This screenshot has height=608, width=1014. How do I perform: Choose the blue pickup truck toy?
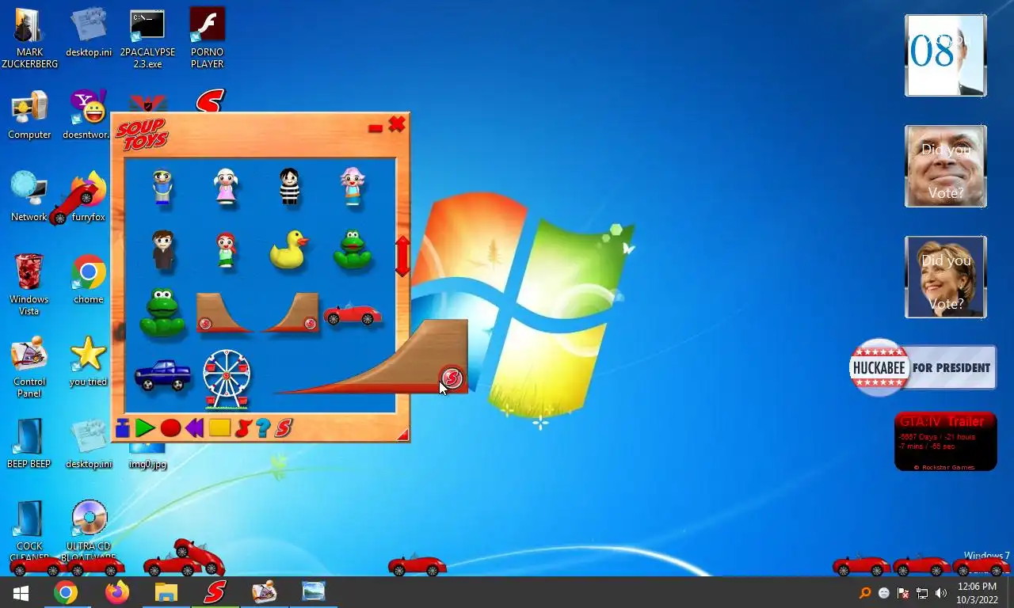point(163,374)
